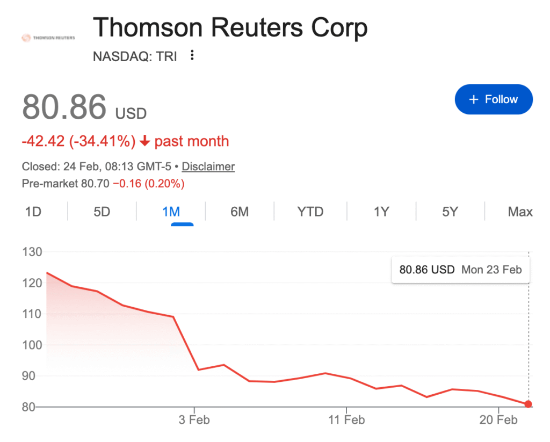Image resolution: width=550 pixels, height=442 pixels.
Task: Show the 6M chart range
Action: point(240,212)
